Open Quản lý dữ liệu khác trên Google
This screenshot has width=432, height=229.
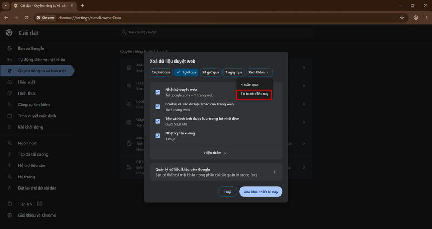point(216,172)
